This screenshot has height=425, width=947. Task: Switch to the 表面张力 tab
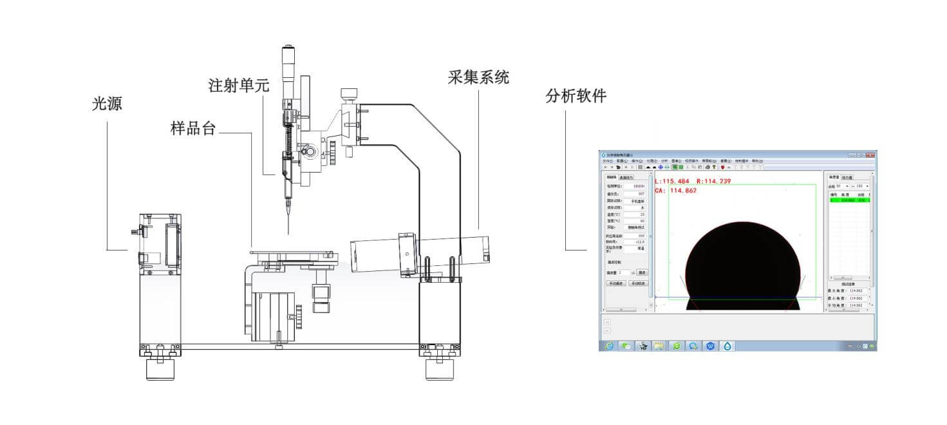(x=628, y=176)
